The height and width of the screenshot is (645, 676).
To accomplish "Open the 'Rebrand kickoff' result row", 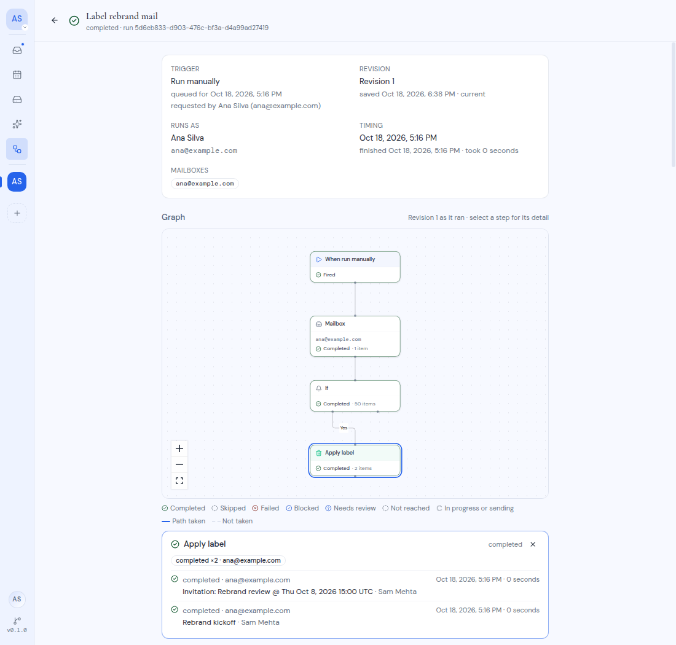I will [355, 617].
